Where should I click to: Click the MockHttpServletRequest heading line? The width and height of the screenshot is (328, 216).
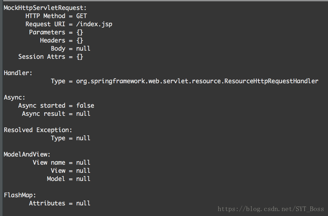point(45,8)
